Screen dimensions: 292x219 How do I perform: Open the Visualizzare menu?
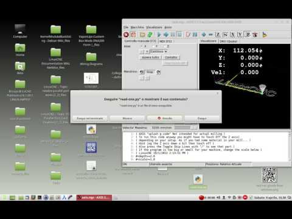[x=154, y=27]
